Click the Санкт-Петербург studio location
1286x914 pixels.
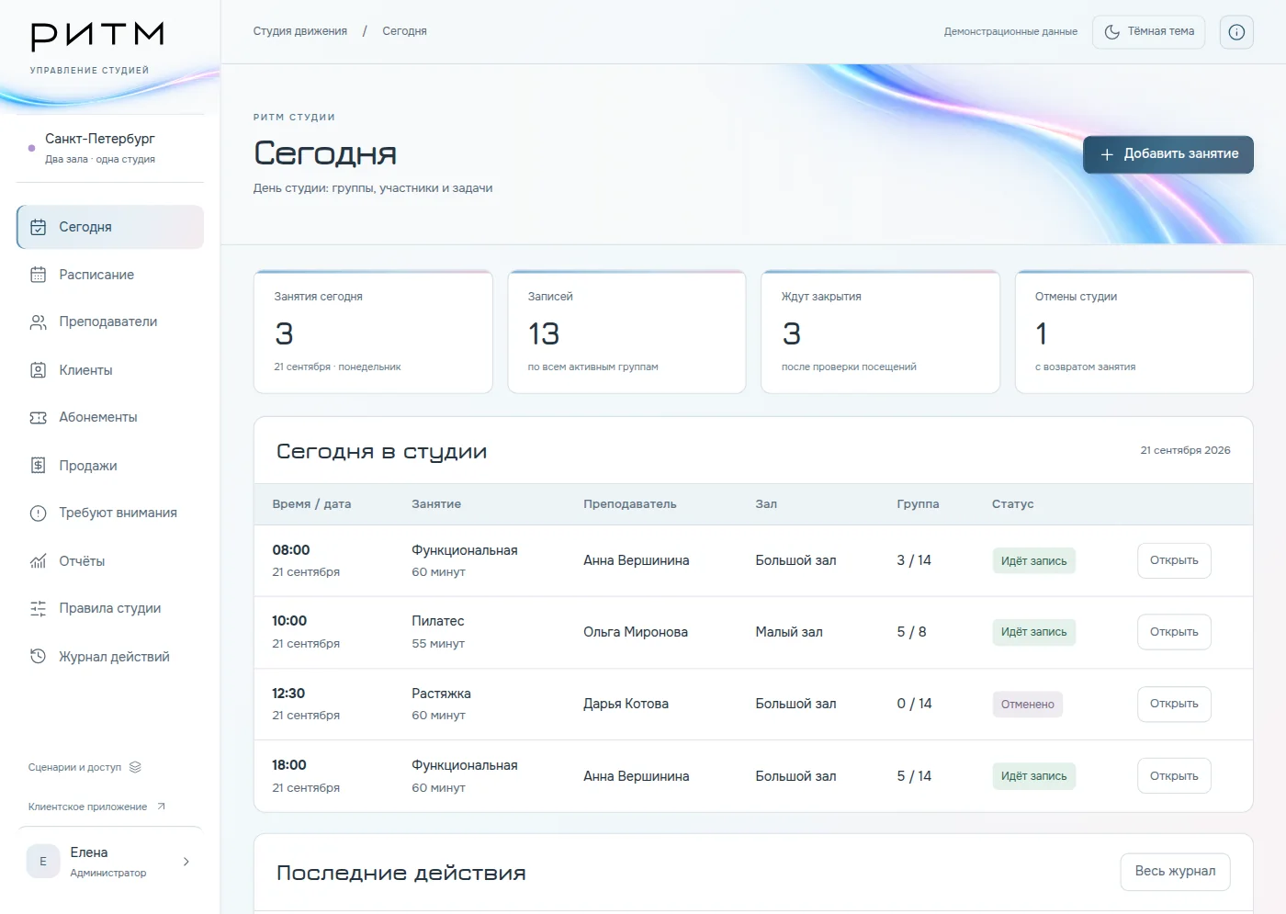tap(100, 139)
